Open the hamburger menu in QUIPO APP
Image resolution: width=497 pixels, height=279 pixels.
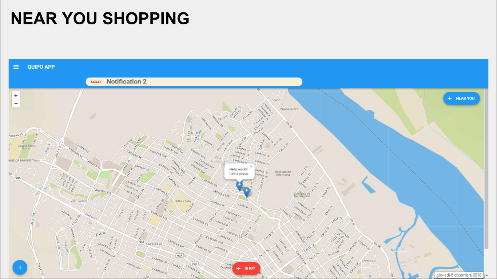pyautogui.click(x=16, y=67)
